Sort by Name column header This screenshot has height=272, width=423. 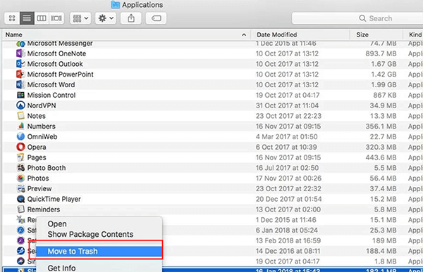pos(14,34)
